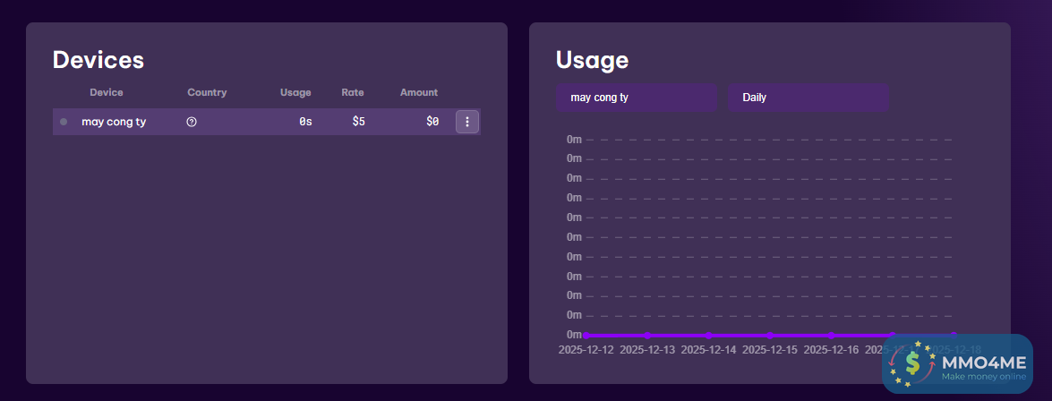Click the Device column header
This screenshot has height=401, width=1052.
107,92
